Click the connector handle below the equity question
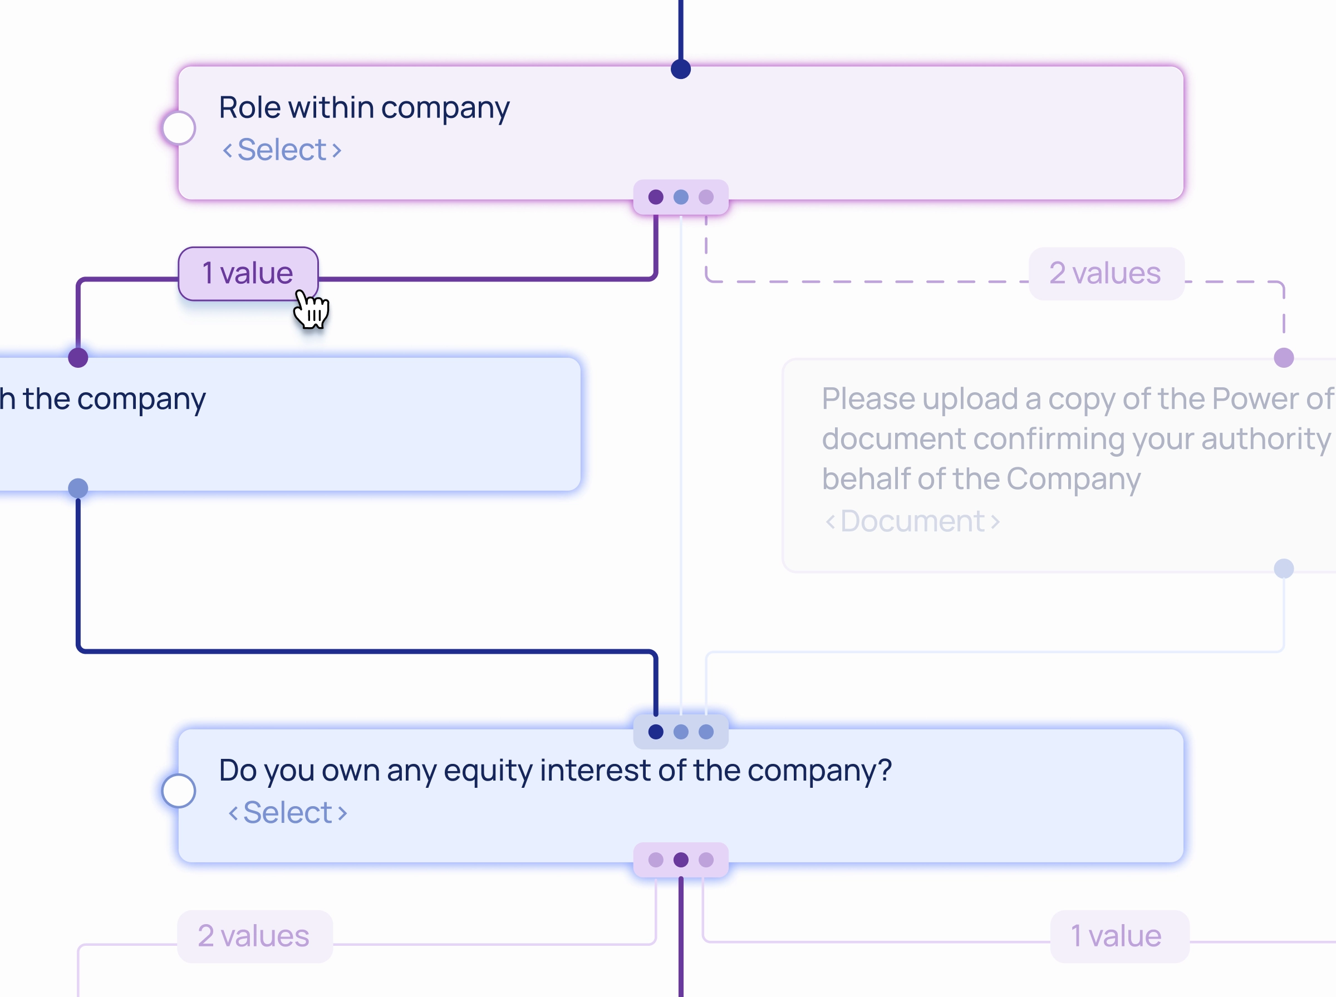Viewport: 1336px width, 997px height. 680,860
